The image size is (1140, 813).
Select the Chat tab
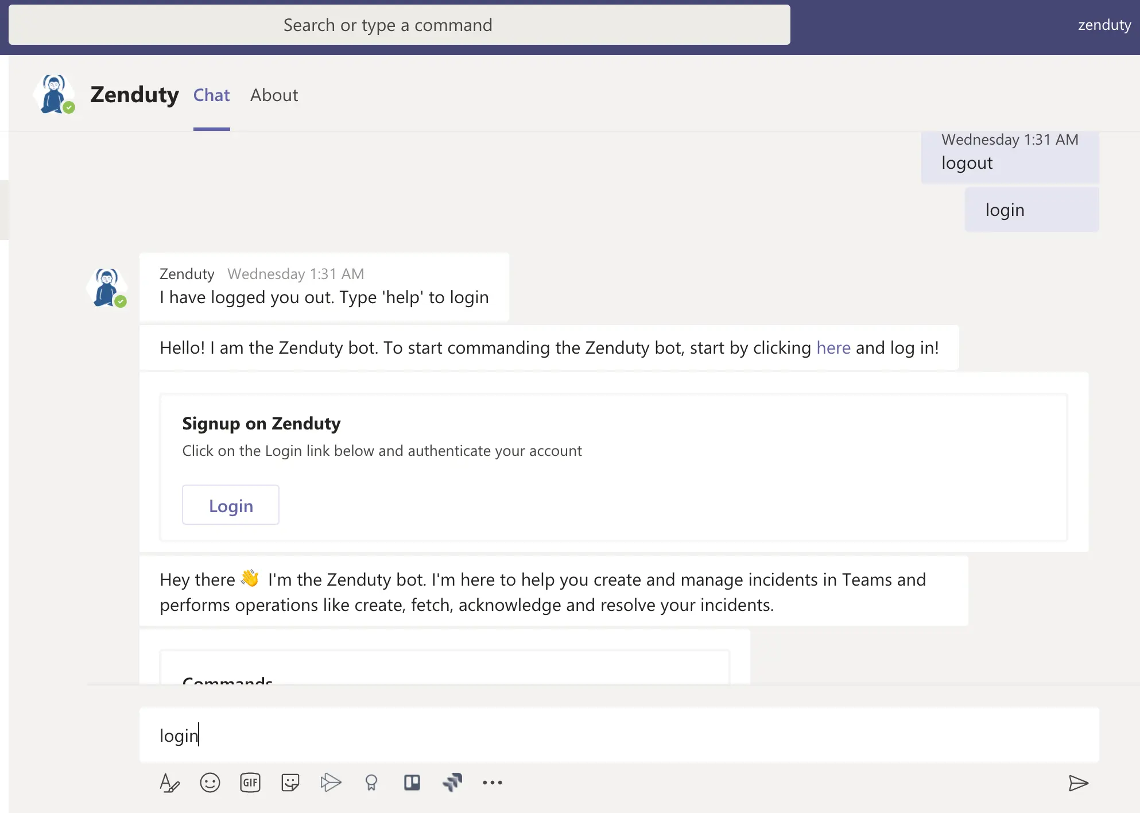pos(211,95)
